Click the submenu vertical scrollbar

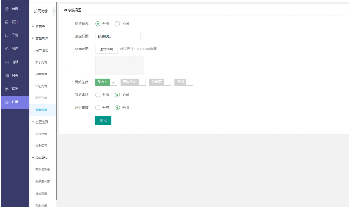pyautogui.click(x=57, y=101)
